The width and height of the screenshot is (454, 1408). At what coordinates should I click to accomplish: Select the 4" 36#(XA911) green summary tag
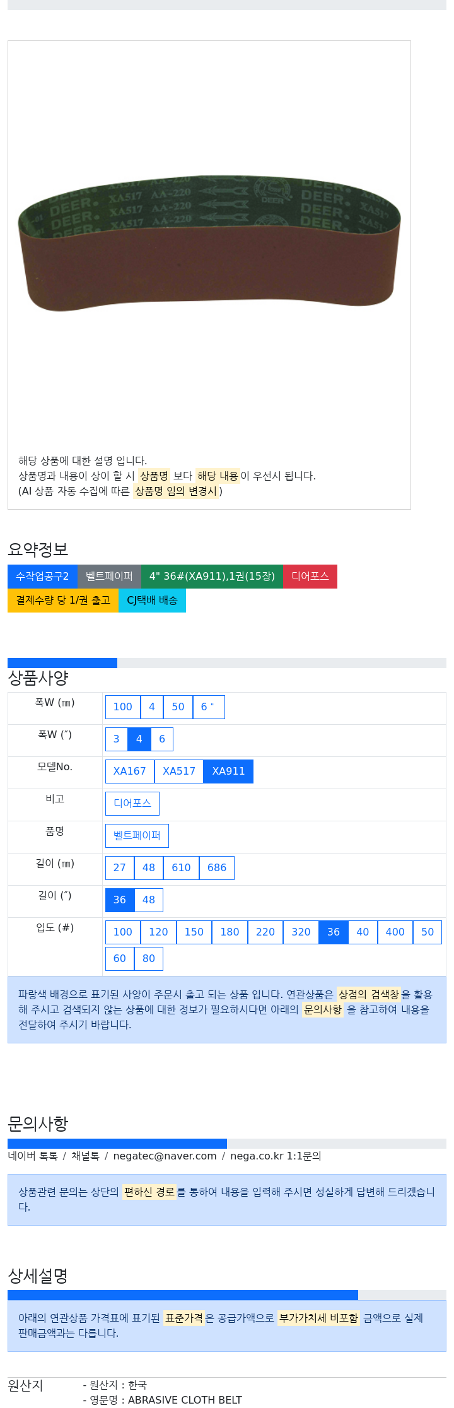coord(212,577)
